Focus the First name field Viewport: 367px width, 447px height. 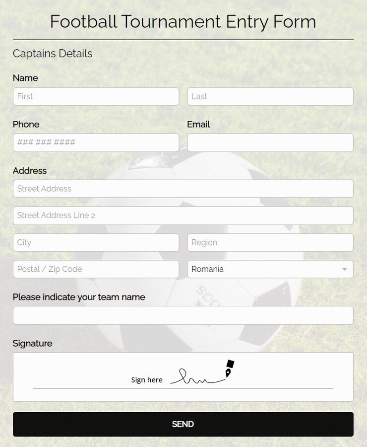(x=96, y=96)
